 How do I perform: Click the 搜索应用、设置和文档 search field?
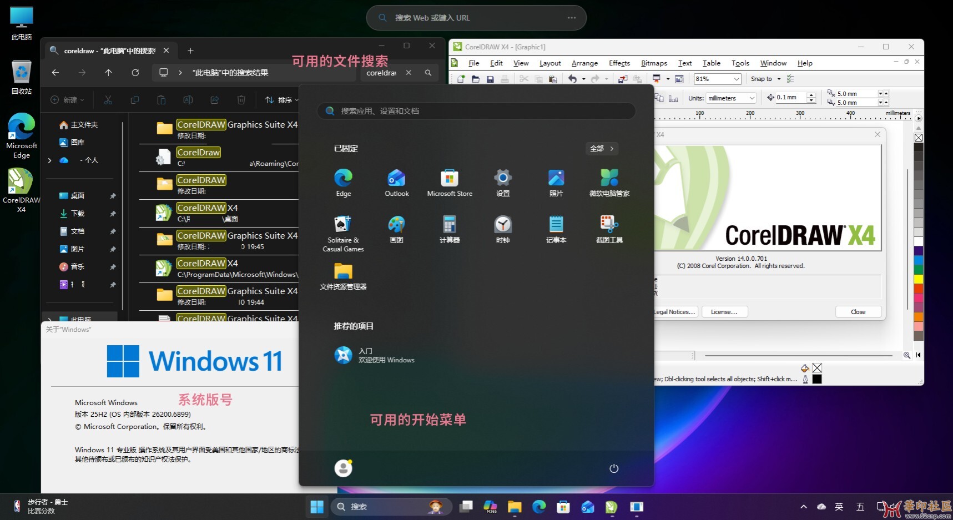point(476,110)
